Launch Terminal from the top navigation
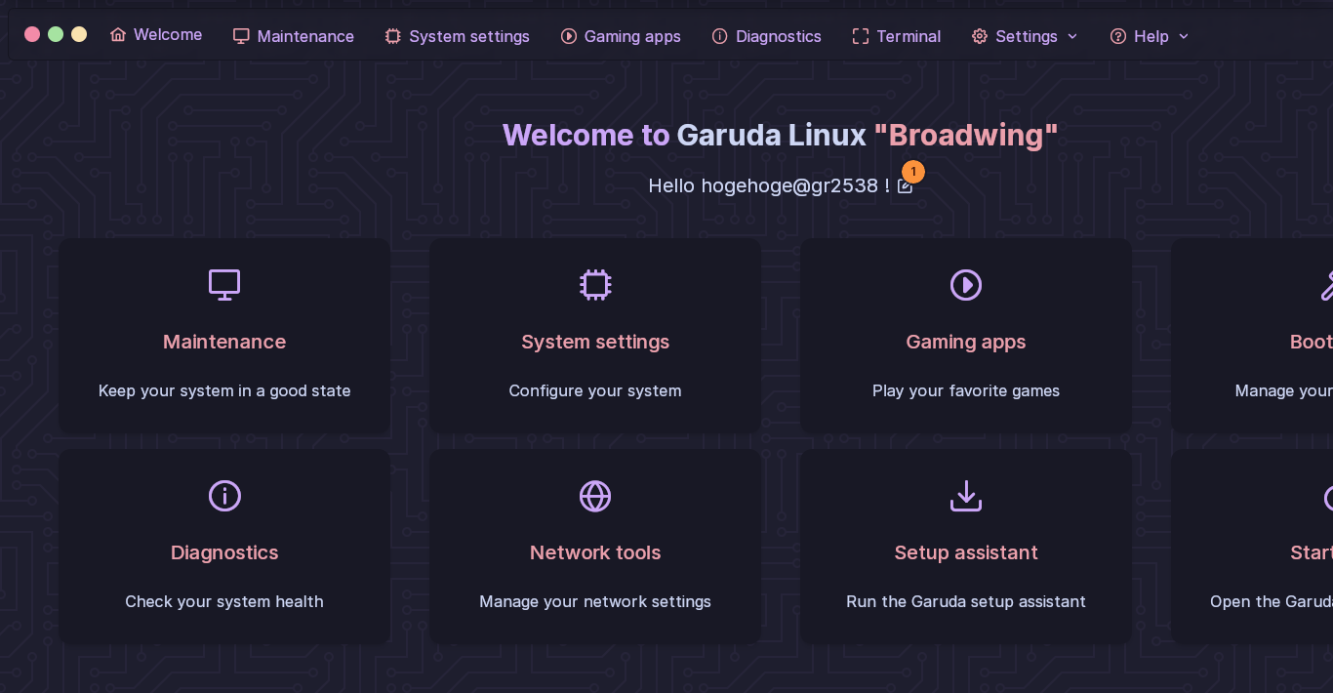Viewport: 1333px width, 693px height. 897,36
